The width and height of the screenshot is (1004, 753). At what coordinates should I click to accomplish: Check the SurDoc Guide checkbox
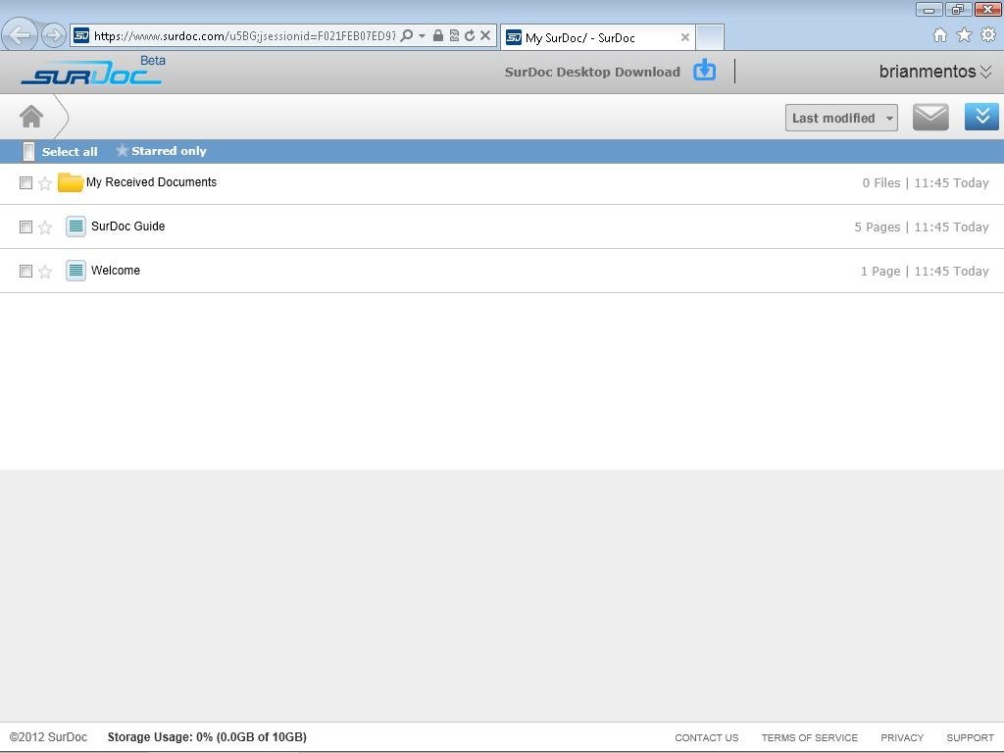pos(25,227)
